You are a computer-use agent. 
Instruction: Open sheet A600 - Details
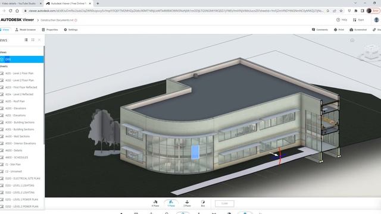(x=14, y=150)
